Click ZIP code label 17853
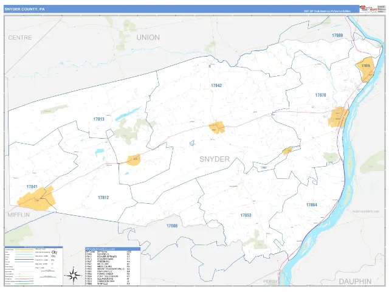The image size is (389, 292). pos(246,215)
